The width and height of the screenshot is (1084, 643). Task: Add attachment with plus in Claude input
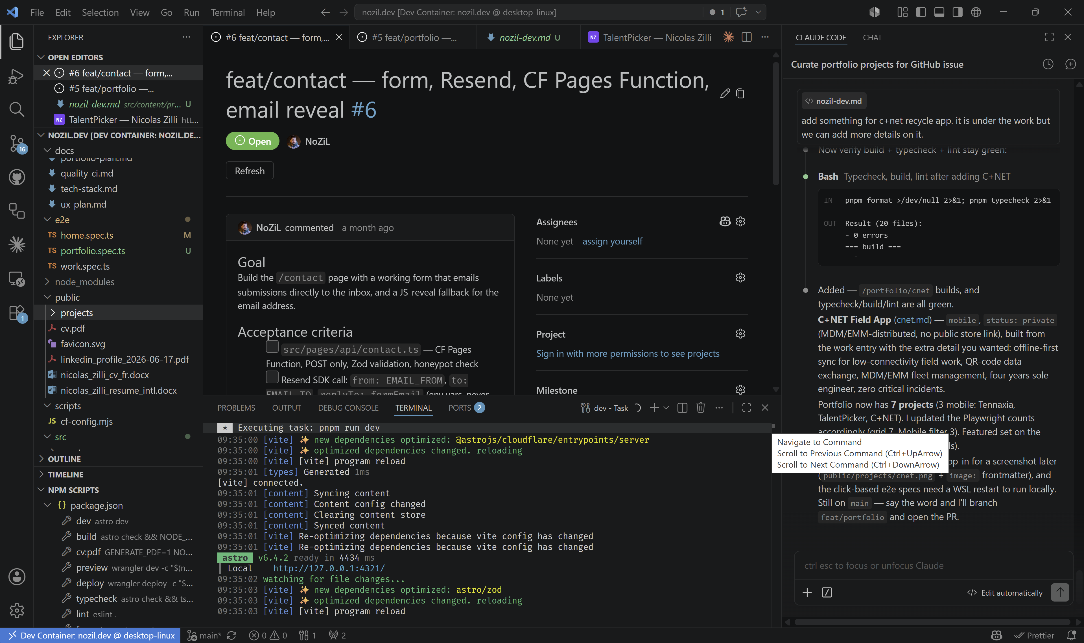click(x=807, y=592)
